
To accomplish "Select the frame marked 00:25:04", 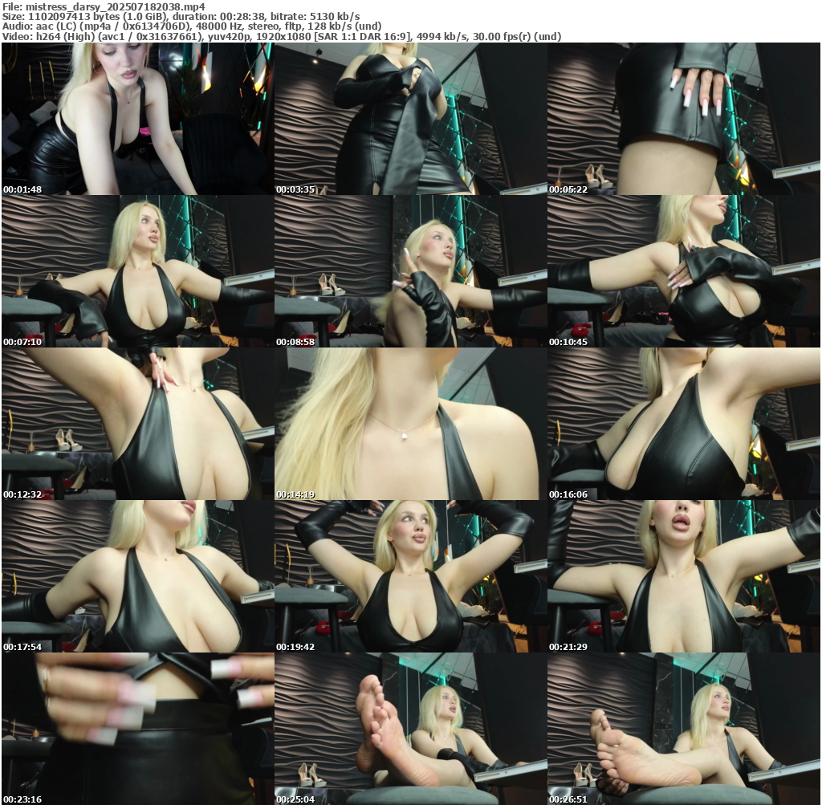I will coord(410,729).
